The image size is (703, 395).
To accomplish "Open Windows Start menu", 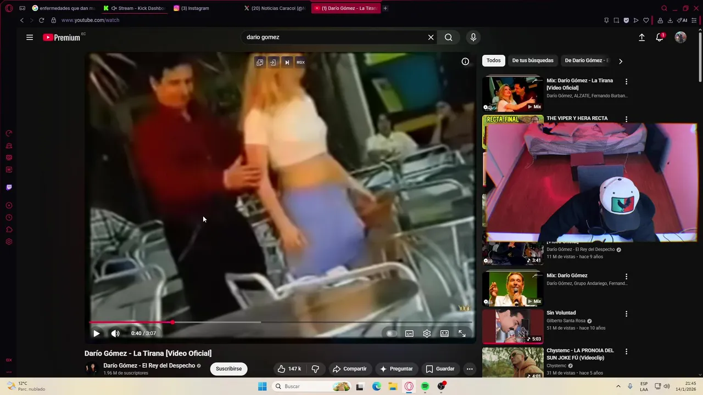I will click(x=263, y=386).
